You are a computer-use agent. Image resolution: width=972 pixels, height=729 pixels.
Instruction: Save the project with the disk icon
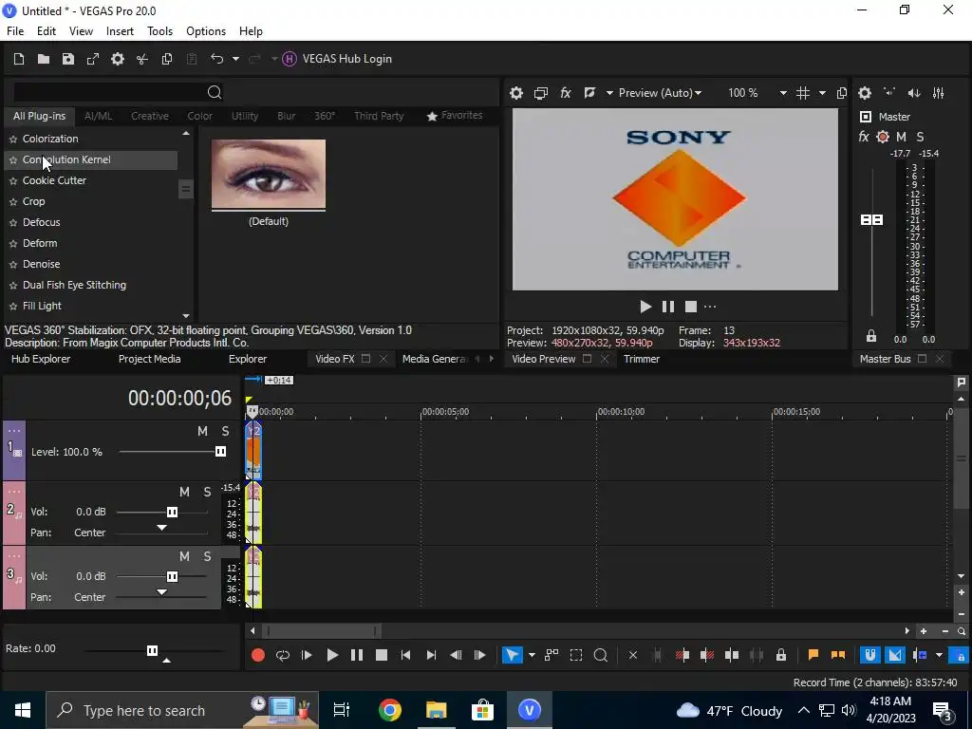point(68,59)
